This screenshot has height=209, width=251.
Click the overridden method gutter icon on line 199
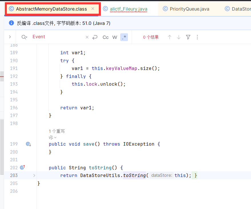pyautogui.click(x=28, y=144)
